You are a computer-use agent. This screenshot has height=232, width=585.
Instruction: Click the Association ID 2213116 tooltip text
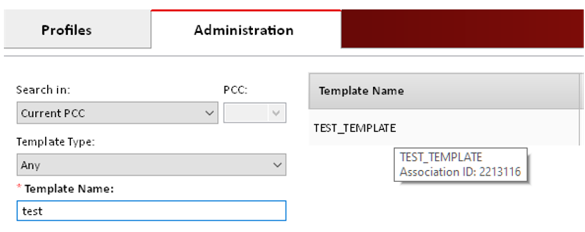click(x=460, y=171)
